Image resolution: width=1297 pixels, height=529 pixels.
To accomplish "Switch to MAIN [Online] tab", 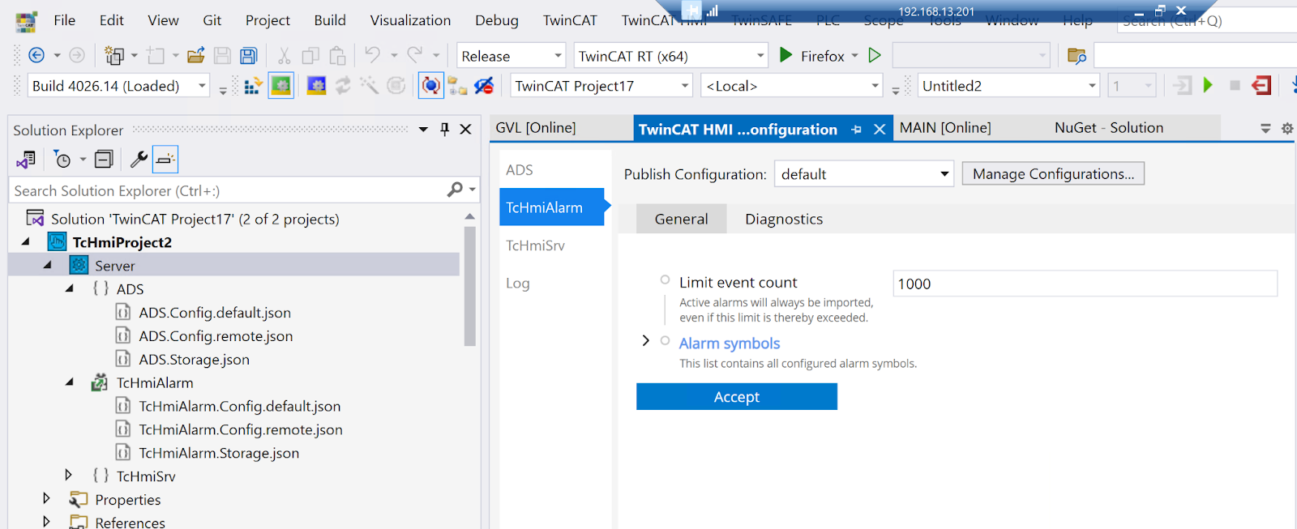I will (945, 128).
